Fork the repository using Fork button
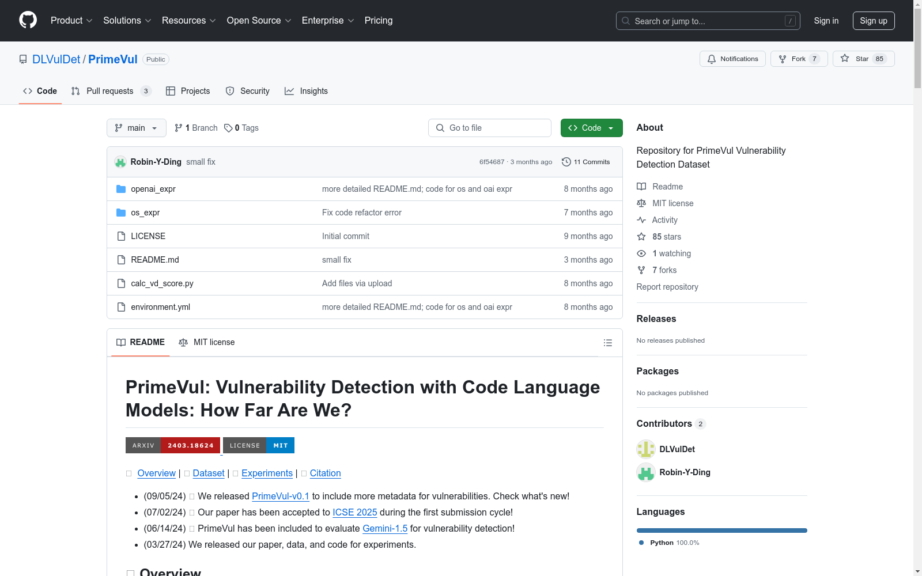The height and width of the screenshot is (576, 922). 799,59
